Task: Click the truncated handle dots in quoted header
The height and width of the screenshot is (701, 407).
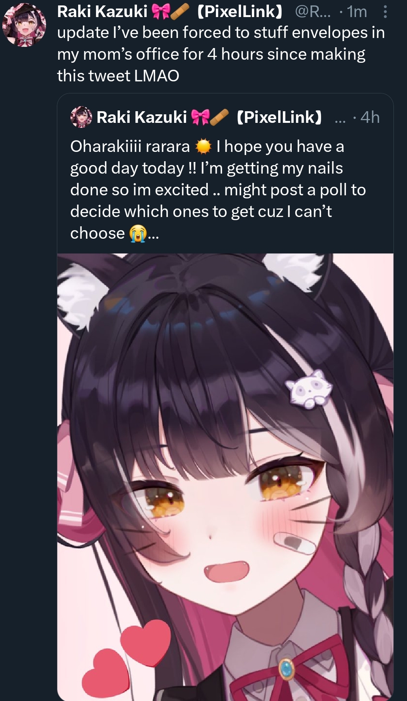Action: [340, 121]
